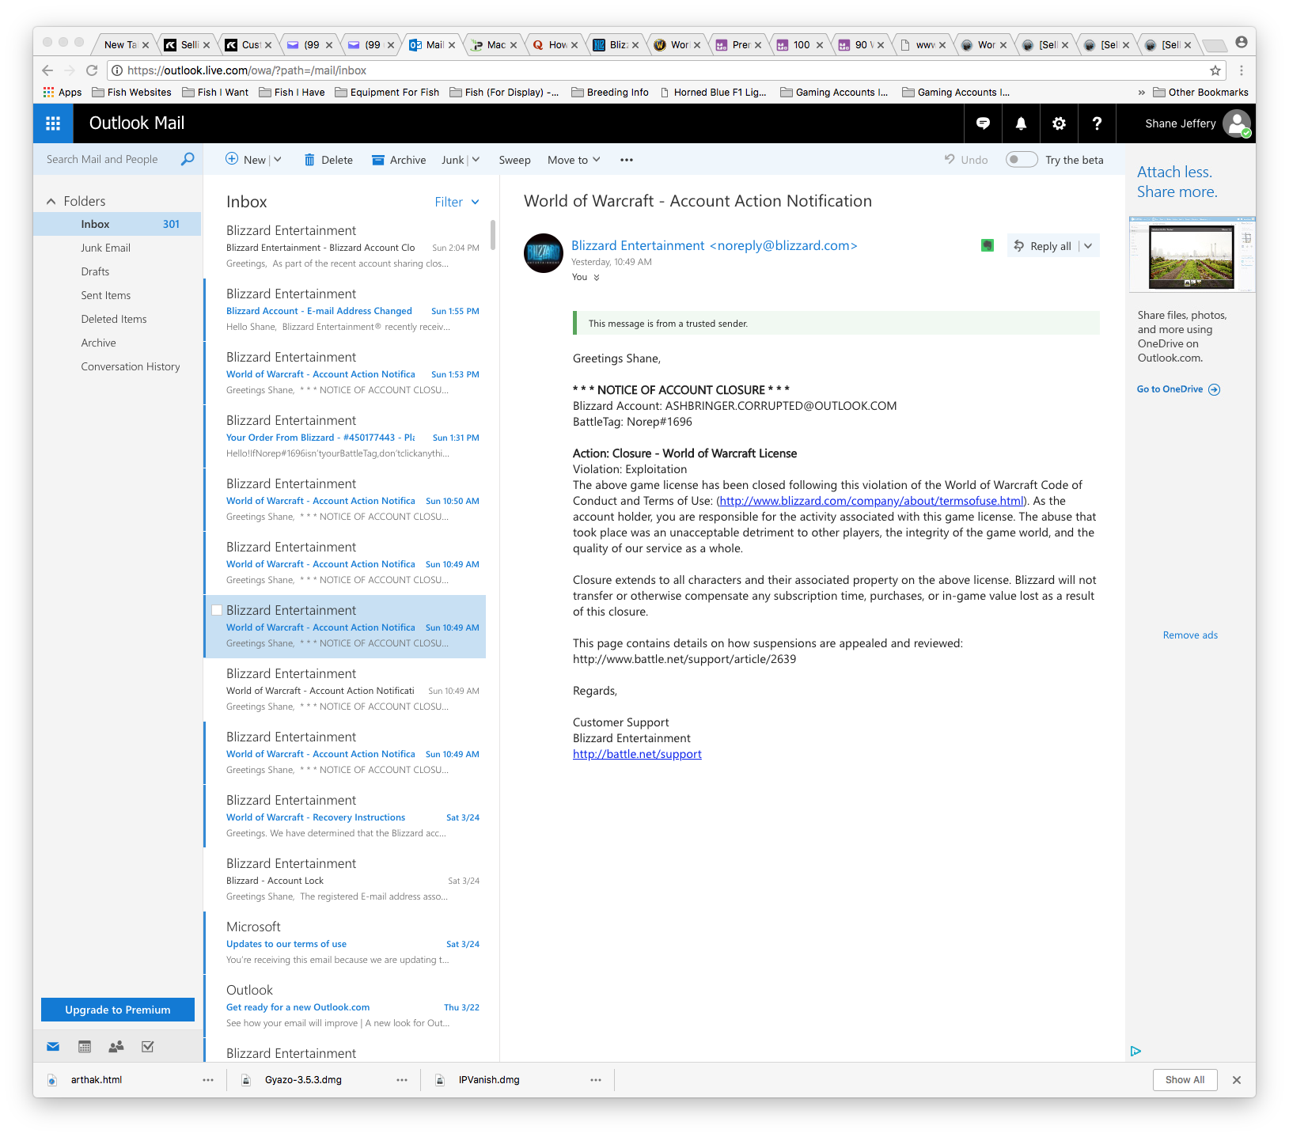Open the People module icon
The image size is (1289, 1137).
[116, 1047]
